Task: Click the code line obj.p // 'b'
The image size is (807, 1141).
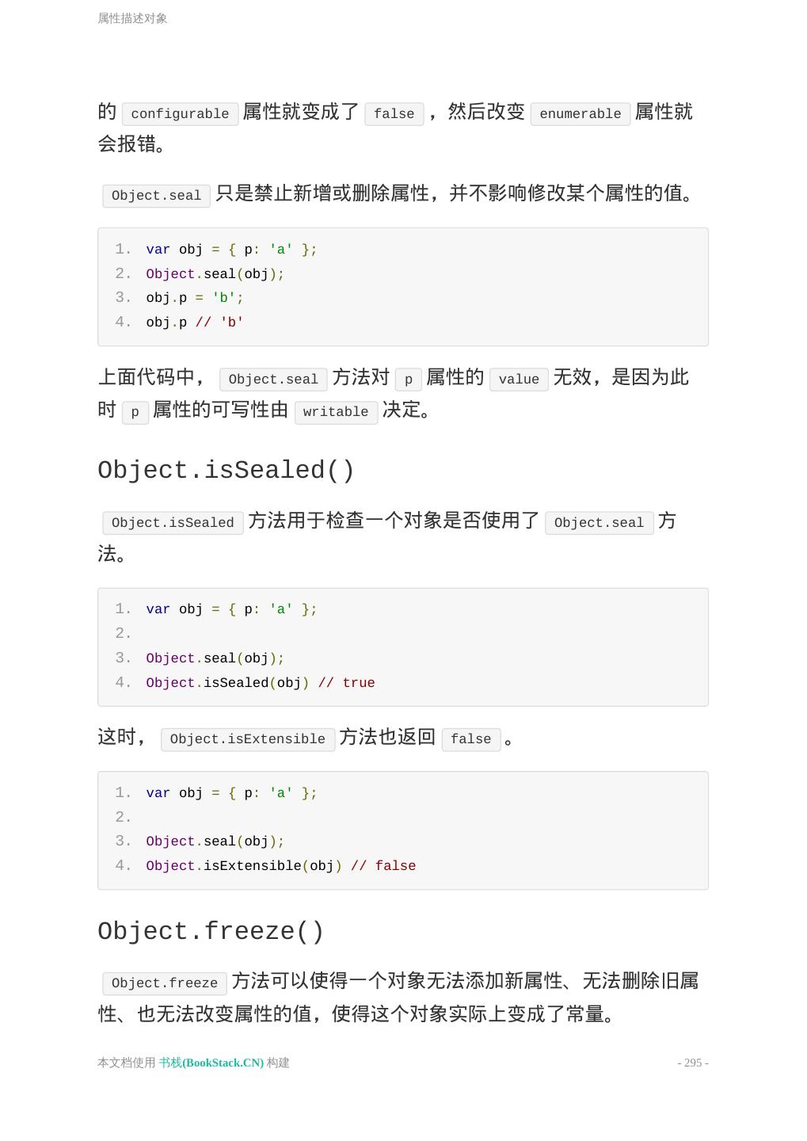Action: click(x=195, y=322)
